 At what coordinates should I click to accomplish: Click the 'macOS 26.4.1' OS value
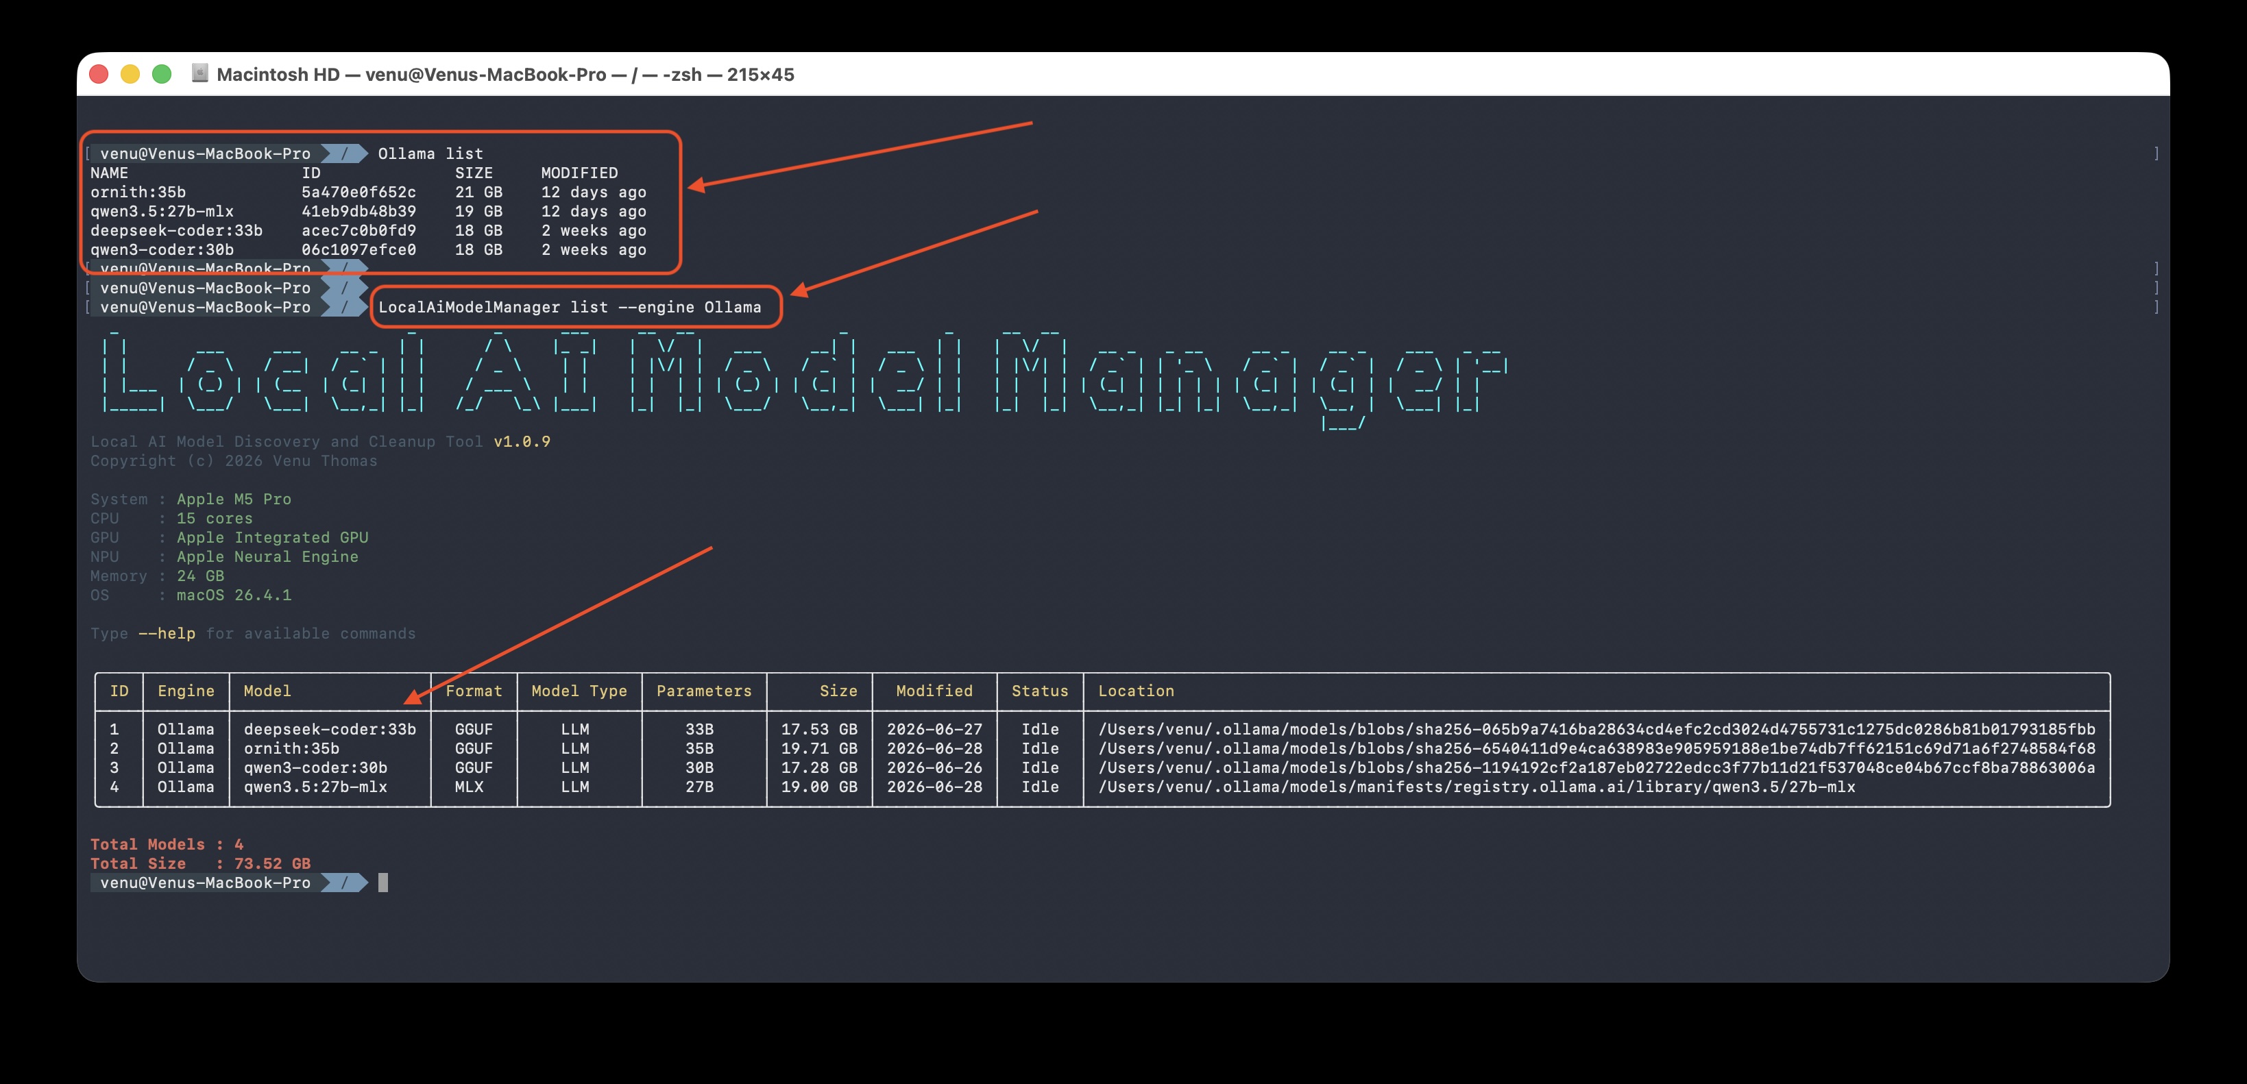point(234,595)
